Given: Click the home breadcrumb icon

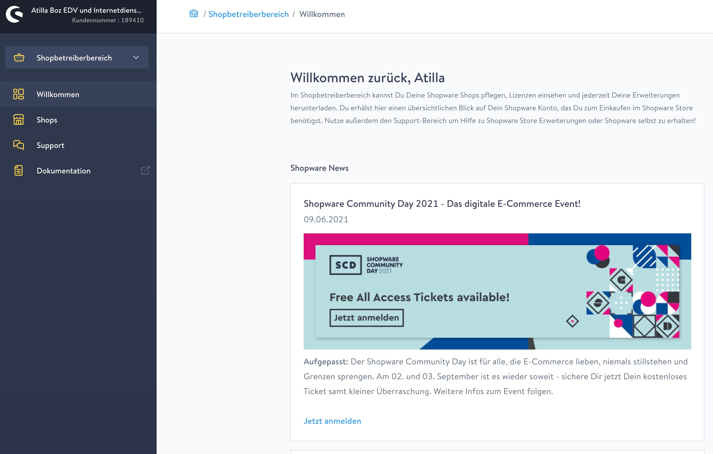Looking at the screenshot, I should (x=194, y=14).
